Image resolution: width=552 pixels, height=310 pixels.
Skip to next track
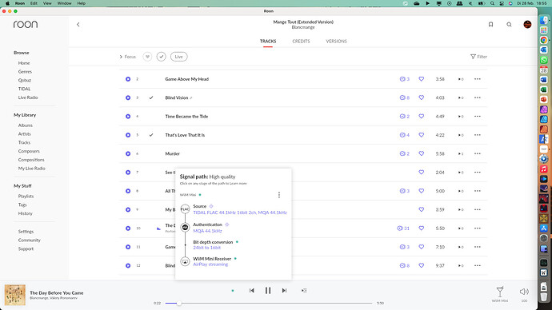point(284,290)
